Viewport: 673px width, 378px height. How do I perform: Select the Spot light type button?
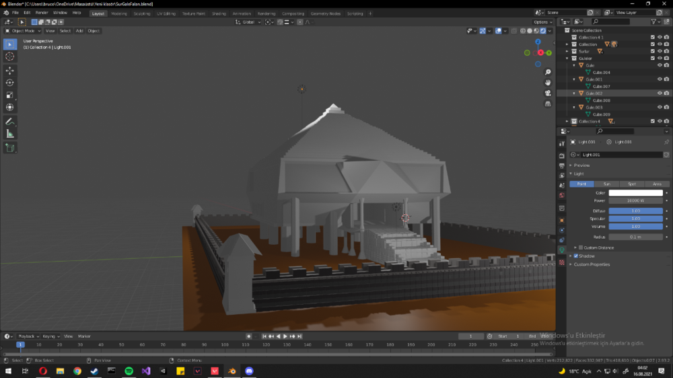coord(632,184)
